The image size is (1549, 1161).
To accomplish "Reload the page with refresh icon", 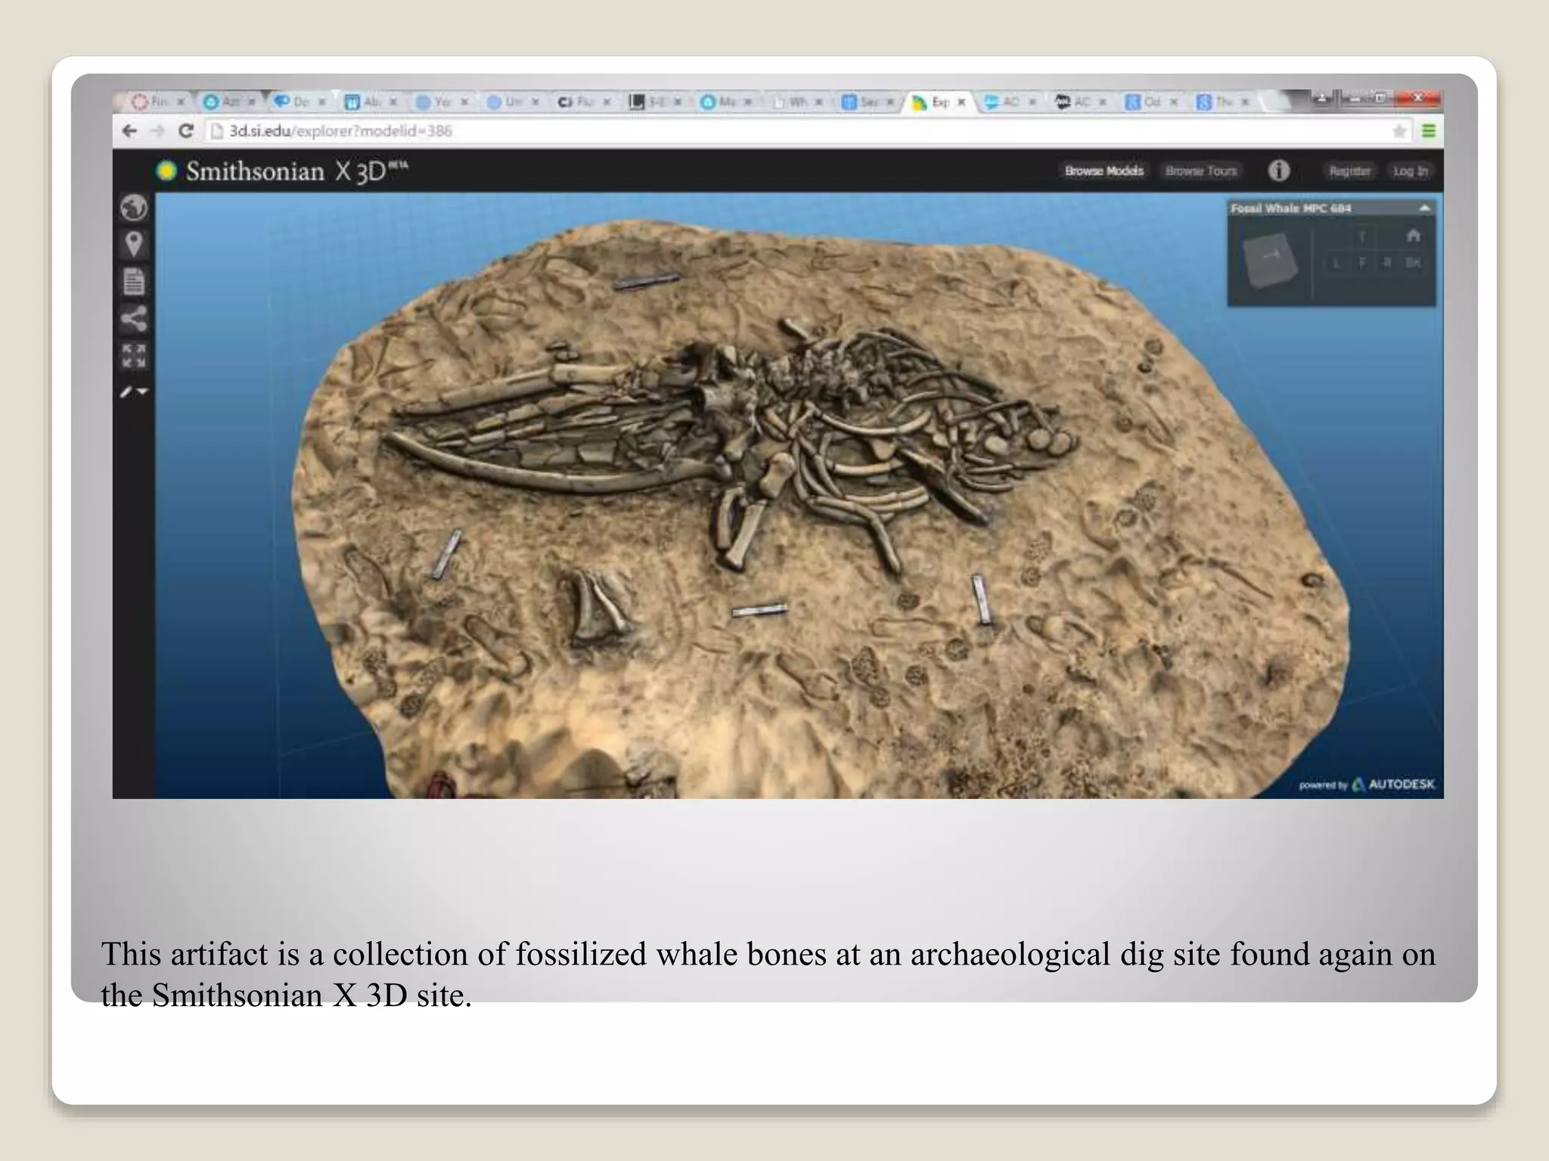I will (x=186, y=131).
